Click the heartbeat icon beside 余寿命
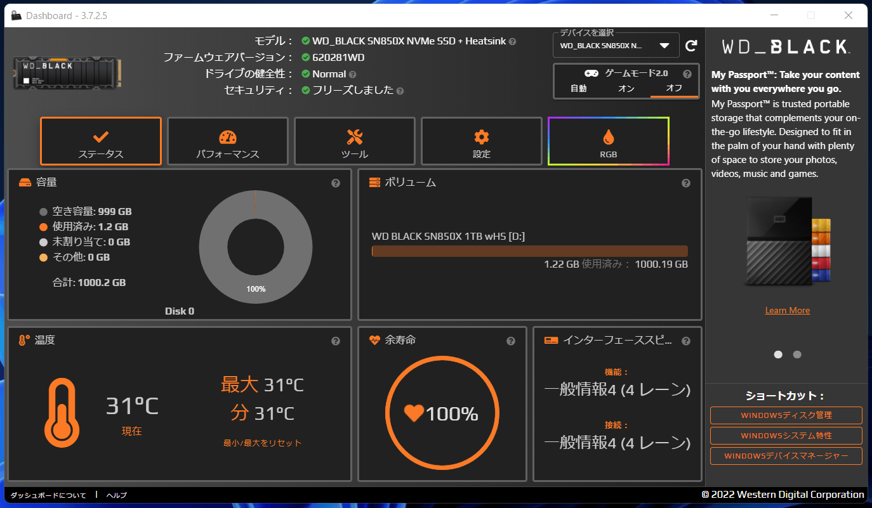The width and height of the screenshot is (872, 508). [x=374, y=341]
